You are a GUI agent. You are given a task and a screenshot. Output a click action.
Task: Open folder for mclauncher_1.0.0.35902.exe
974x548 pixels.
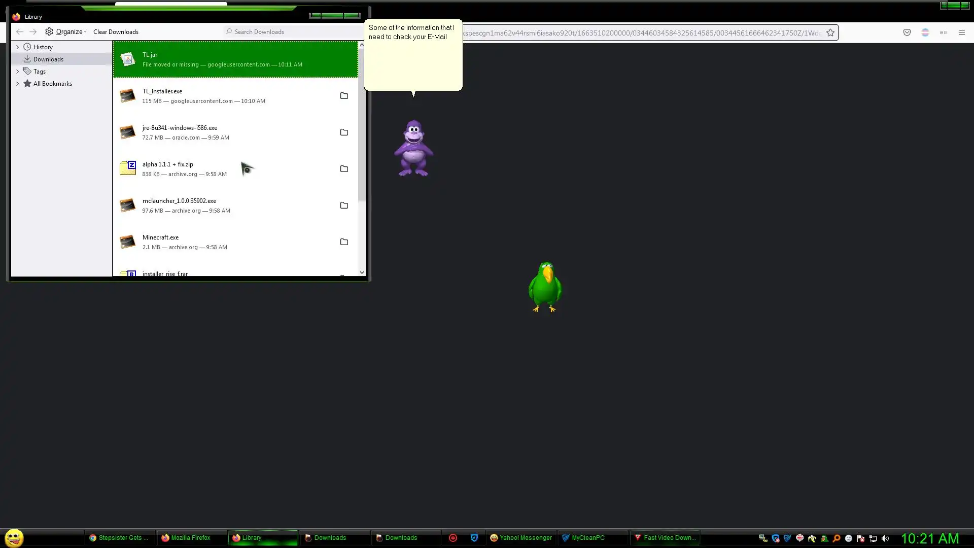(344, 205)
